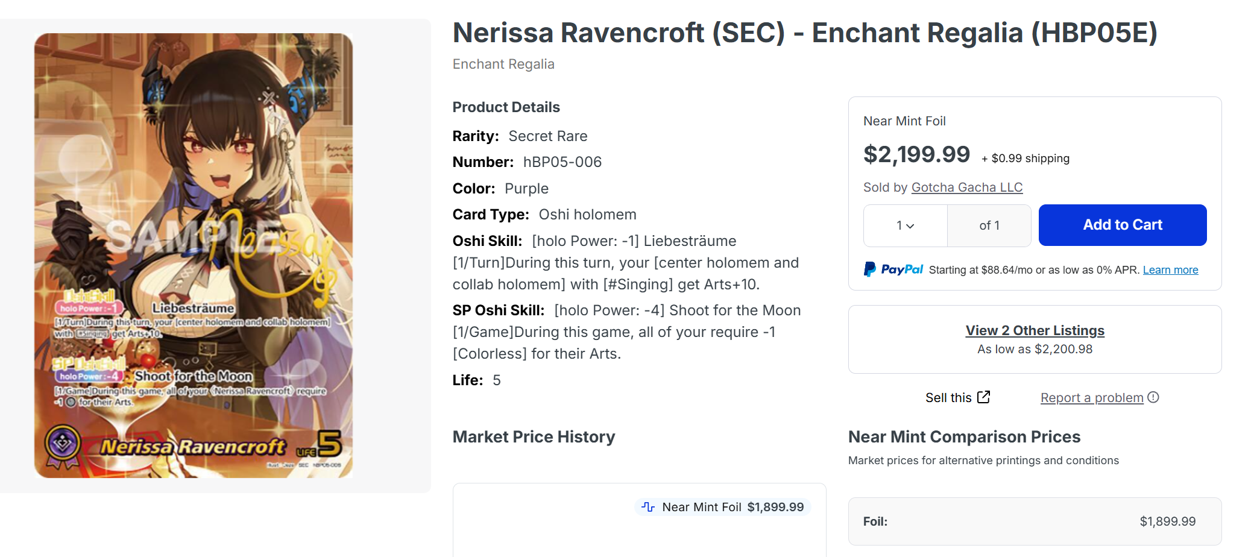Open the Gotcha Gacha LLC seller link
1251x557 pixels.
point(966,187)
